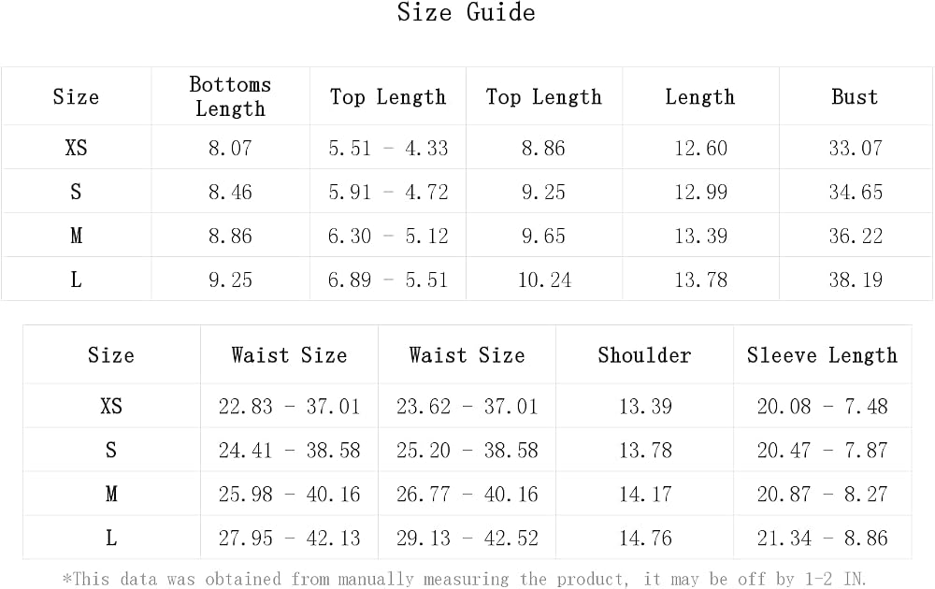The height and width of the screenshot is (589, 935).
Task: Select the XS row in top table
Action: [467, 148]
